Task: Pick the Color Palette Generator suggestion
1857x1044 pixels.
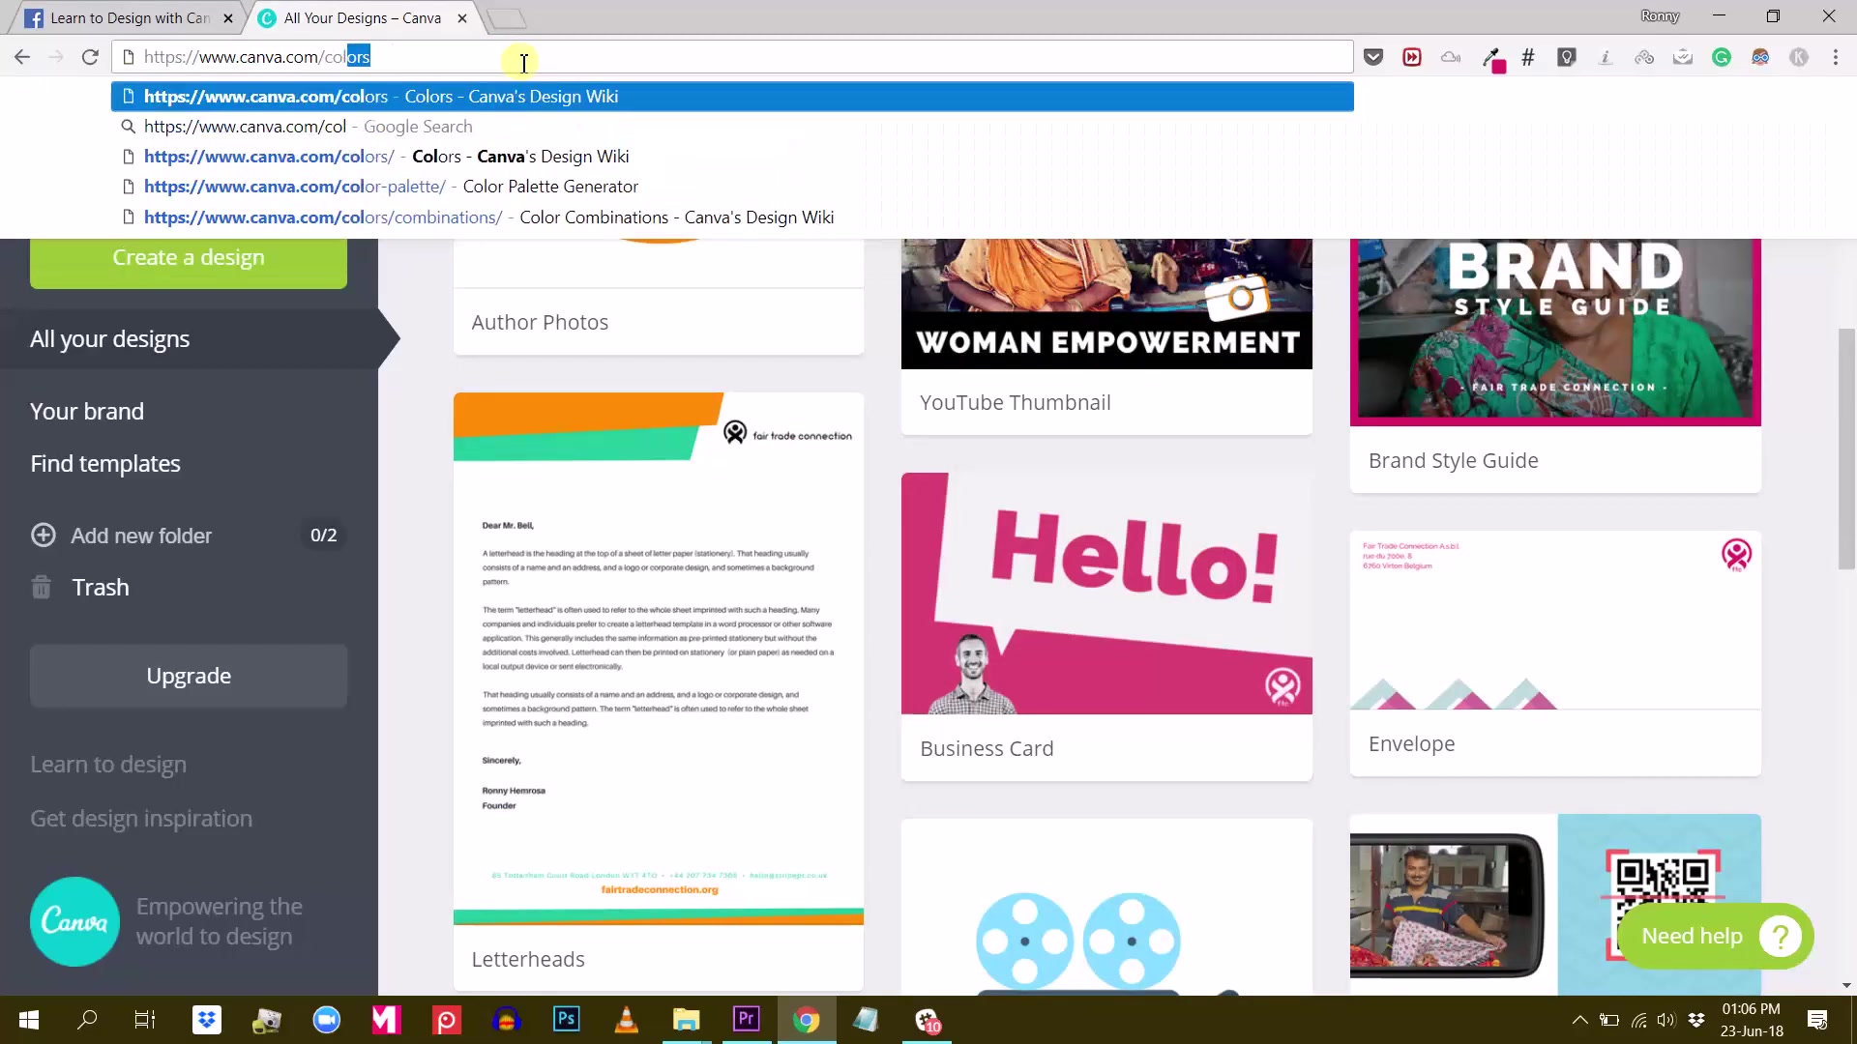Action: point(732,187)
